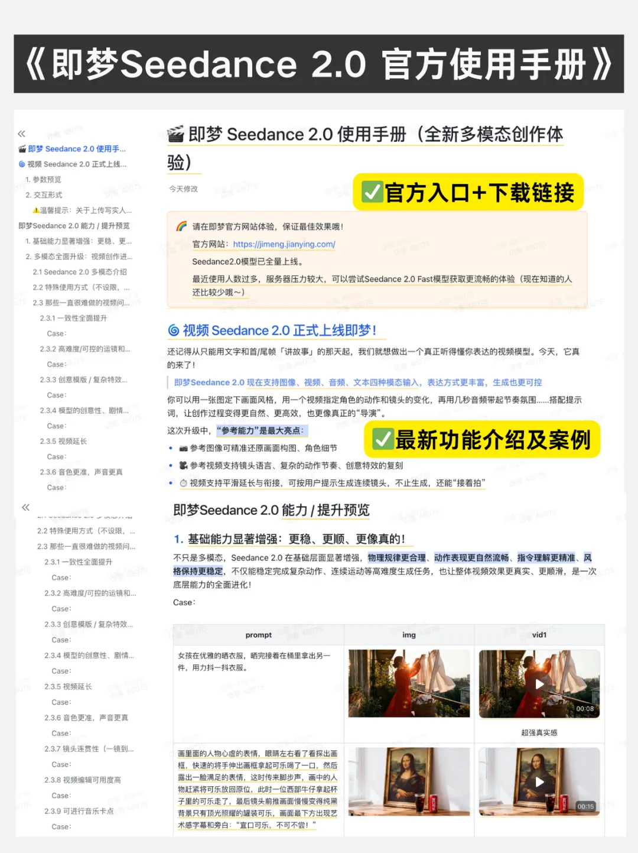
Task: Click the vid1 column header
Action: tap(539, 635)
